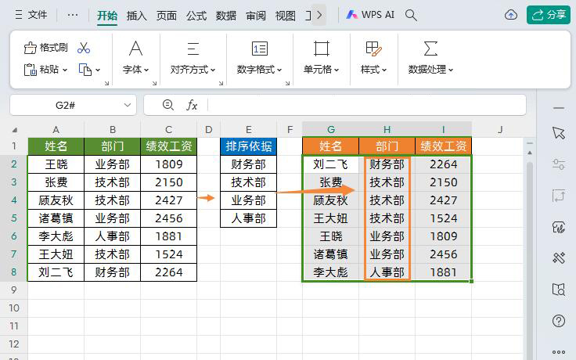Open WPS AI assistant
The image size is (576, 360).
(370, 15)
